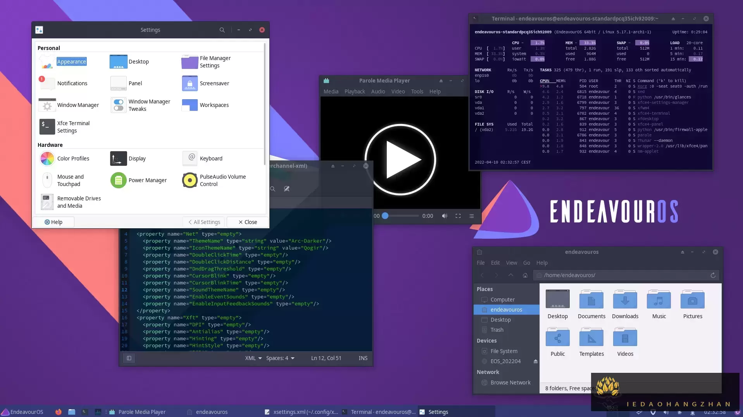Image resolution: width=743 pixels, height=417 pixels.
Task: Open Xfce Terminal Settings
Action: coord(64,127)
